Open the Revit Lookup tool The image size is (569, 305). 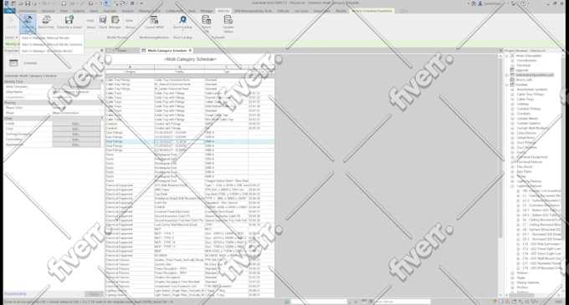(x=182, y=22)
